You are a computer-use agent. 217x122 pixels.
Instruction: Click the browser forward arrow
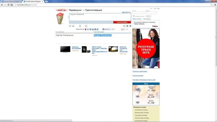(x=5, y=5)
